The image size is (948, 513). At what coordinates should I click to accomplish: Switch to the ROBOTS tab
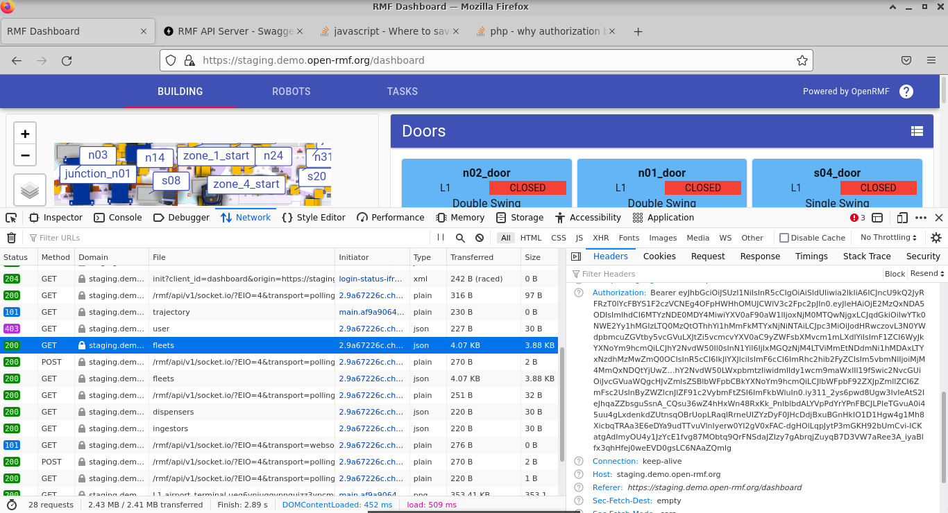291,91
